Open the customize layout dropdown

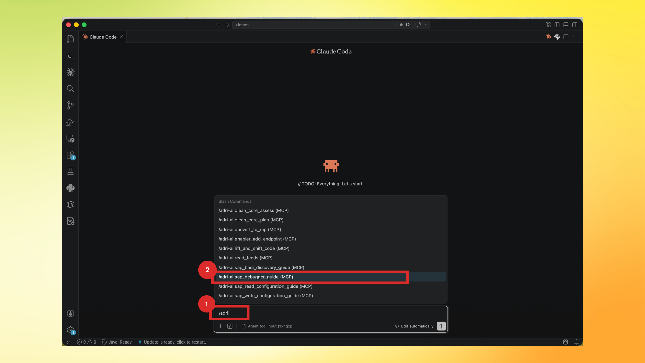tap(548, 25)
